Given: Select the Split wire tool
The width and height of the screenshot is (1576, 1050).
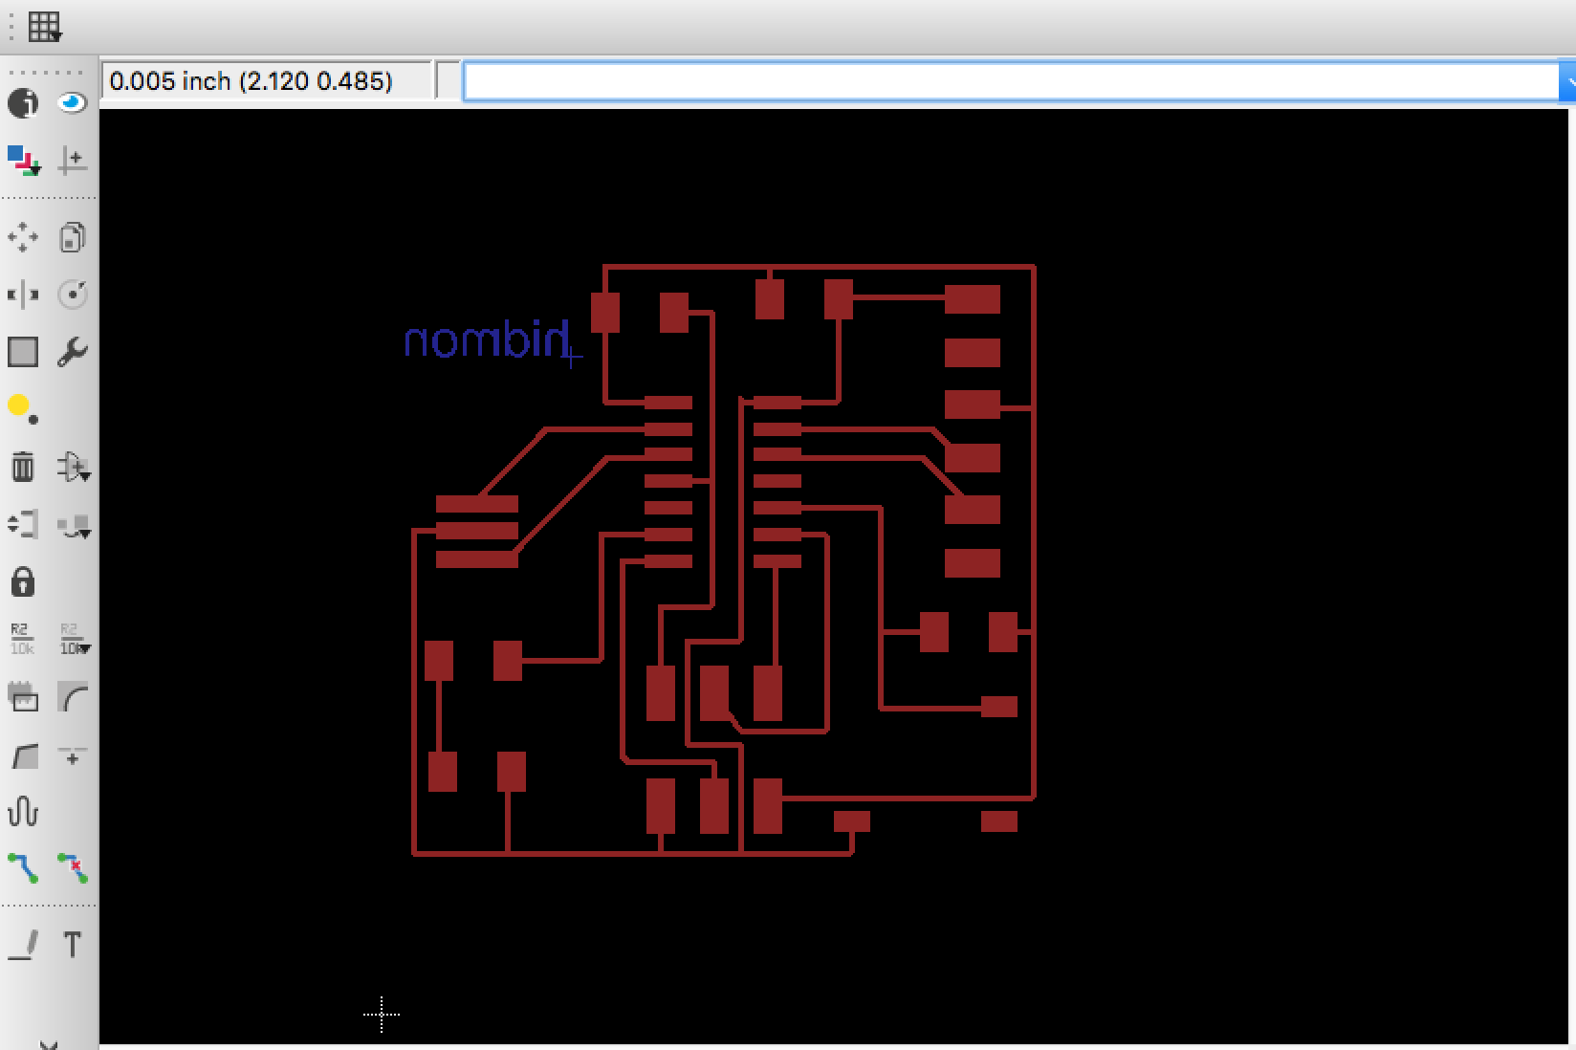Looking at the screenshot, I should (23, 756).
